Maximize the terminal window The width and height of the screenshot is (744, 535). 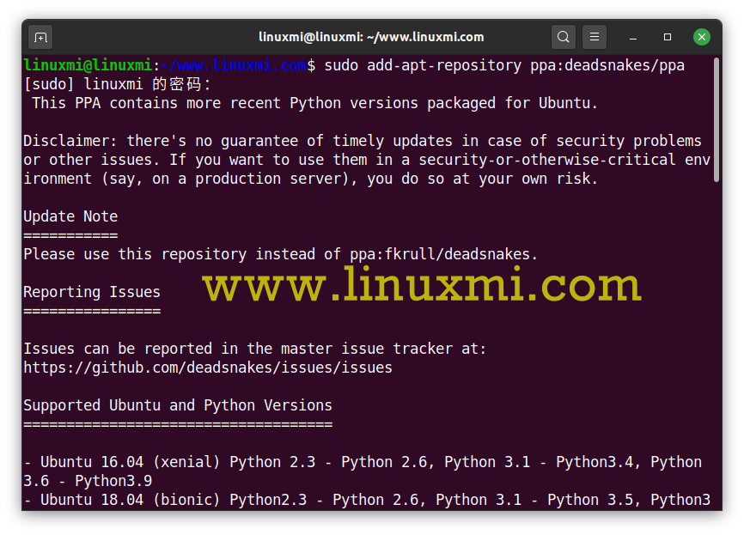coord(668,37)
